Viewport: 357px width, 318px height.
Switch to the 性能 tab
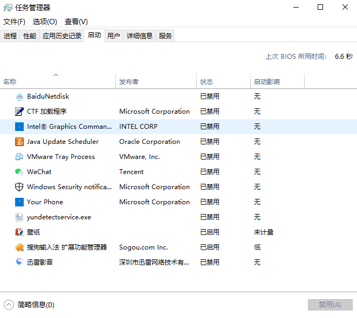click(30, 36)
